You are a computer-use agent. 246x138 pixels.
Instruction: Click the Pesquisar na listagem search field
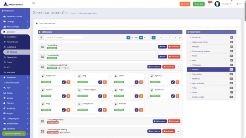coord(64,37)
